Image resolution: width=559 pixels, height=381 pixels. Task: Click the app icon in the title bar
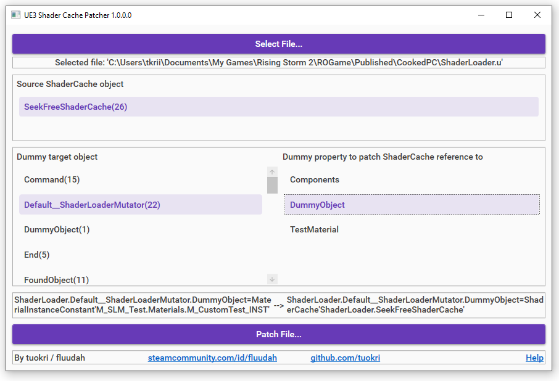point(15,15)
